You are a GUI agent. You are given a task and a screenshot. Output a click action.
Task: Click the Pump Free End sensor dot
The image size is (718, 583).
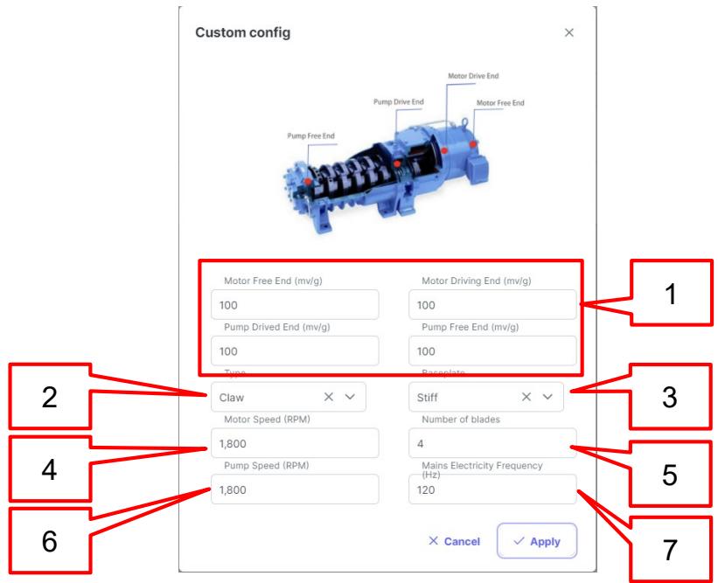point(308,182)
